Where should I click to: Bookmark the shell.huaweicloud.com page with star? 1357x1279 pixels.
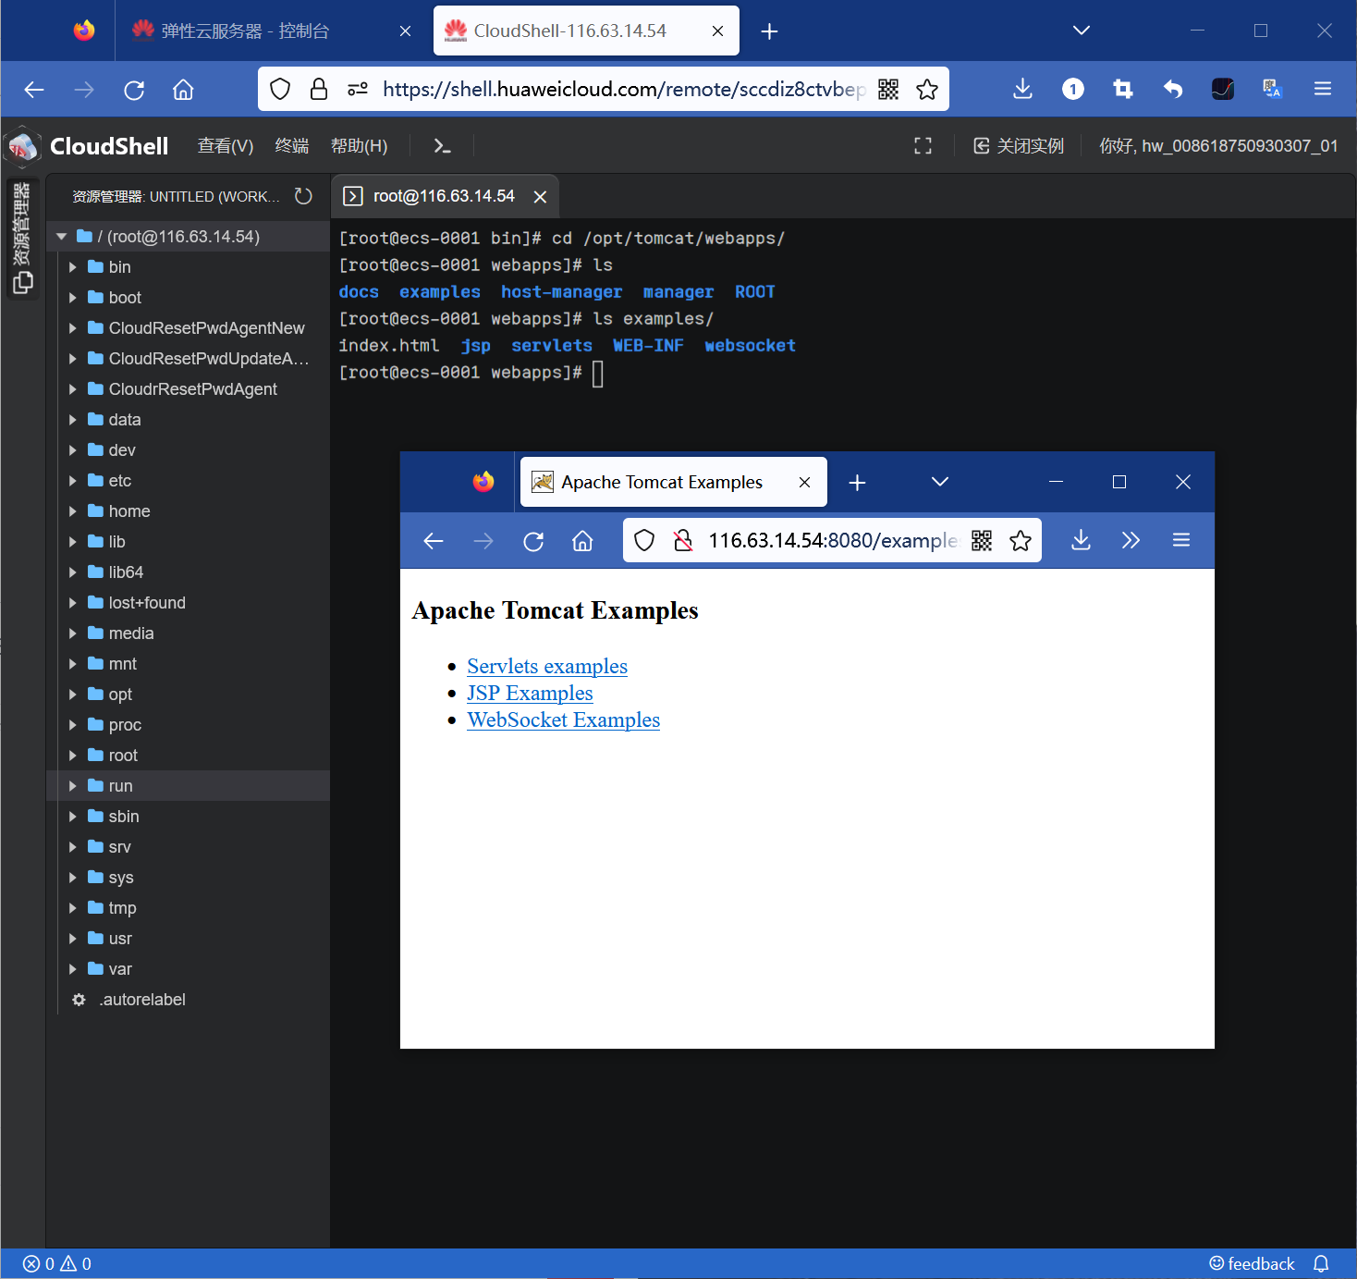[x=927, y=89]
